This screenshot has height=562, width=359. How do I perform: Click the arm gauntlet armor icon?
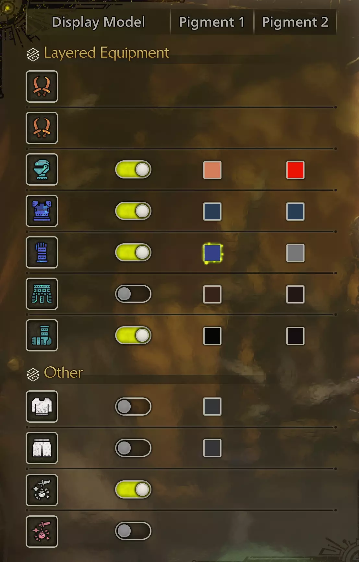coord(42,252)
